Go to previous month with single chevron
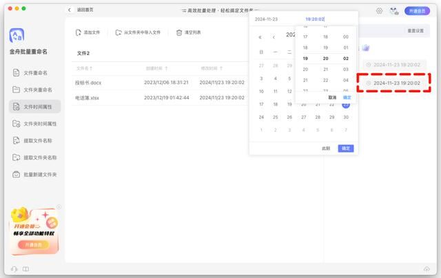Screen dimensions: 441x278 click(x=274, y=37)
